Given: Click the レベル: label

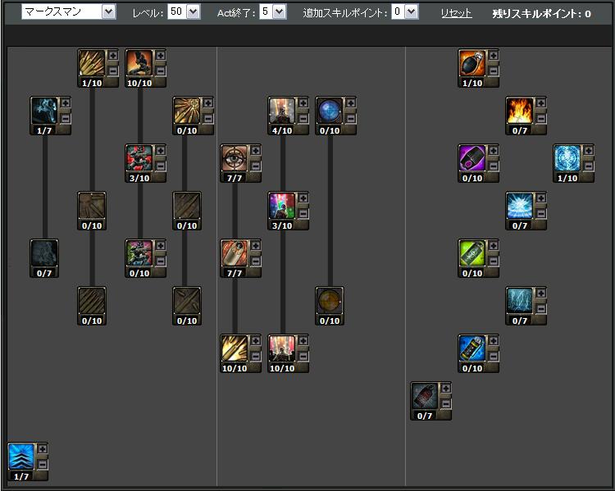Looking at the screenshot, I should tap(148, 13).
